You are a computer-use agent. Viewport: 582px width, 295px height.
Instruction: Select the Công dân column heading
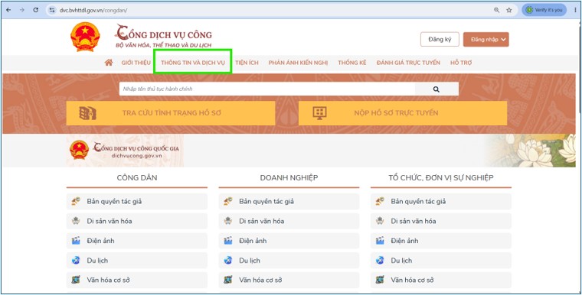click(137, 177)
